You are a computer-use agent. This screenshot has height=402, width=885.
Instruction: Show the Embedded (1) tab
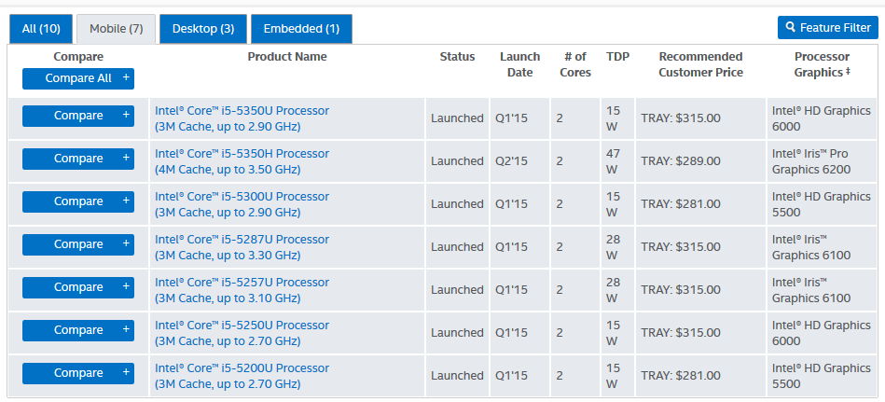coord(301,29)
